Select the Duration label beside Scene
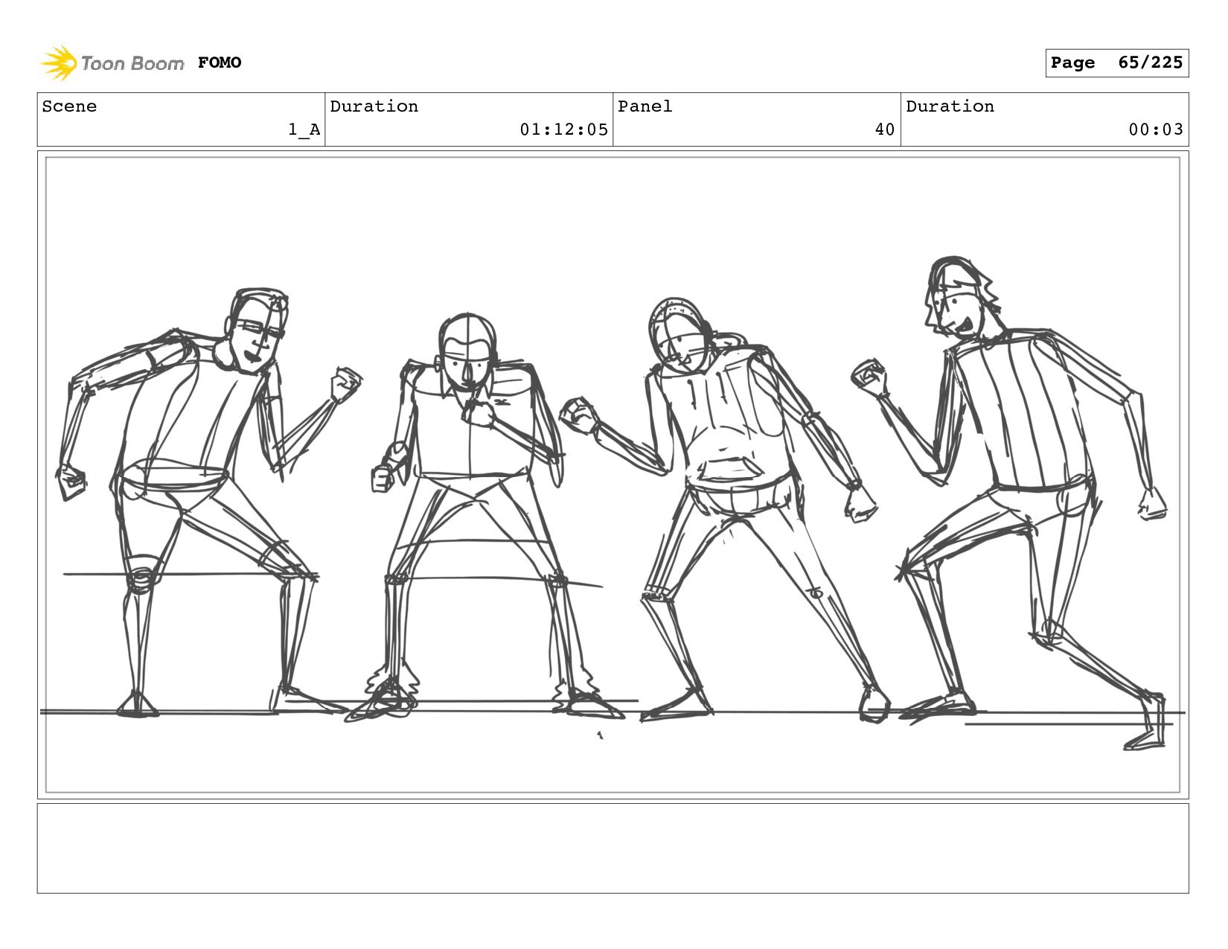 point(374,106)
